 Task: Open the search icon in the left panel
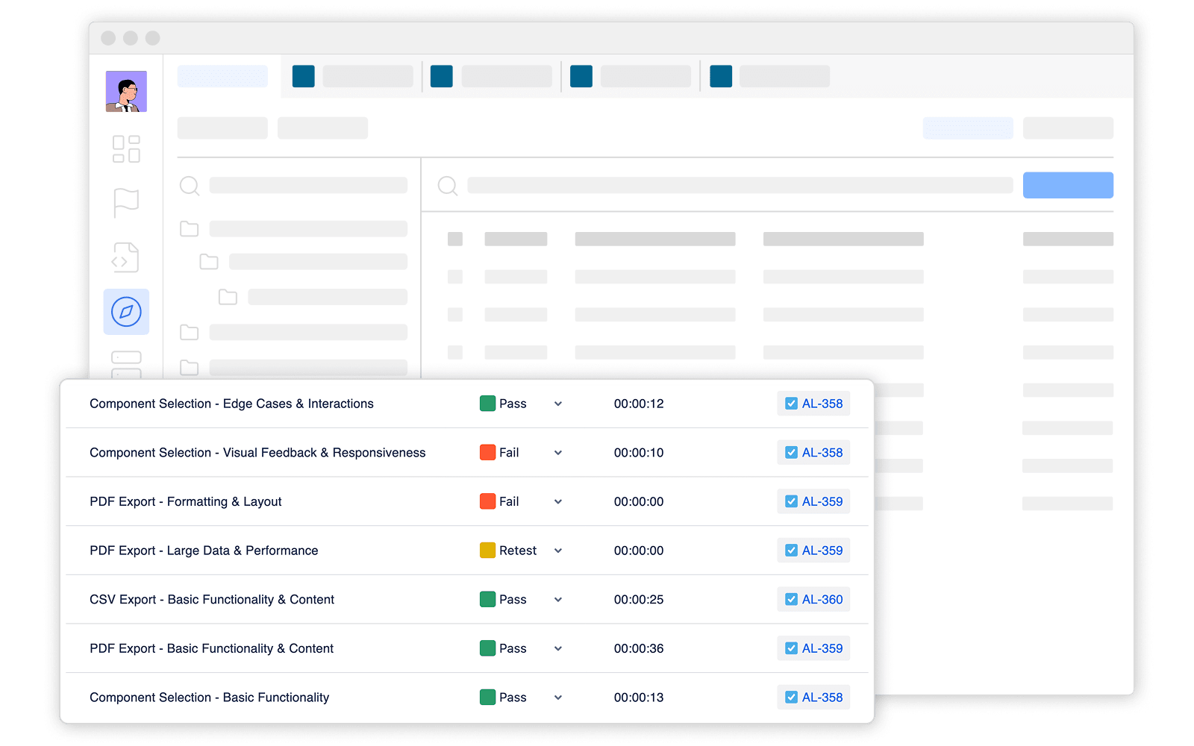click(x=190, y=186)
